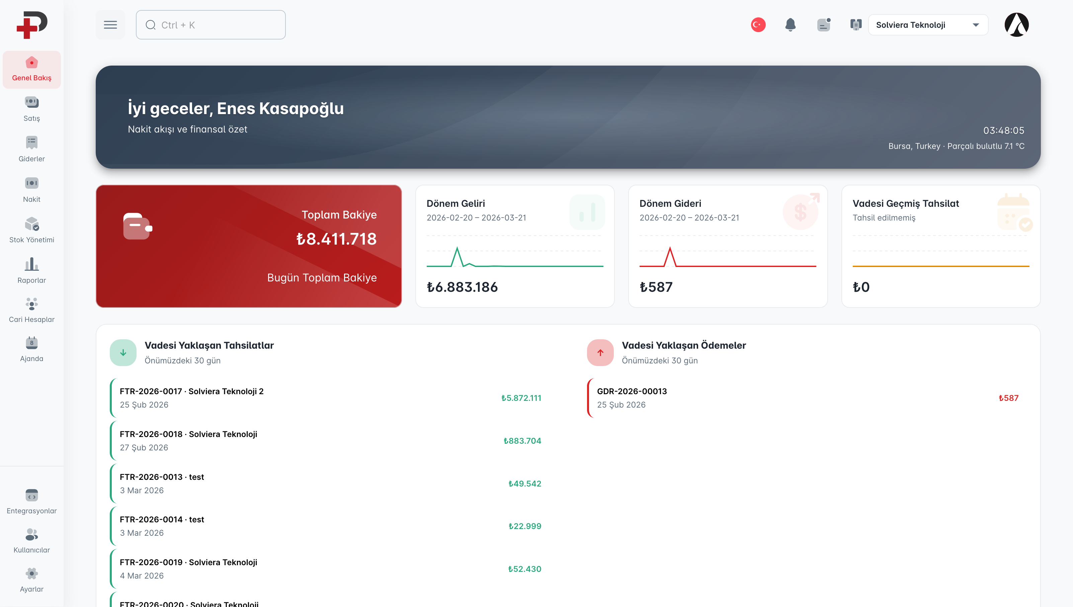
Task: Open the Nakit cash module
Action: pyautogui.click(x=32, y=190)
